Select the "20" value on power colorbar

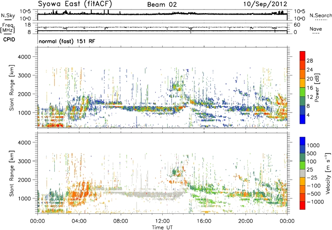pos(310,79)
